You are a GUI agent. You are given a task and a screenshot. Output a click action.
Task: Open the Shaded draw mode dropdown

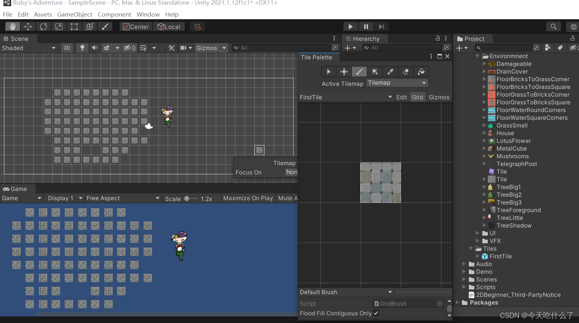29,47
